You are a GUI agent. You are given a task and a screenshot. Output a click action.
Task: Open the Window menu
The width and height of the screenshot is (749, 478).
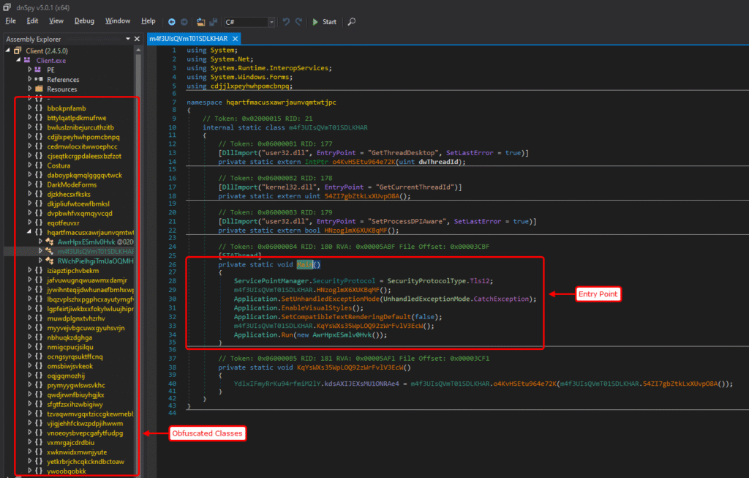click(x=118, y=21)
